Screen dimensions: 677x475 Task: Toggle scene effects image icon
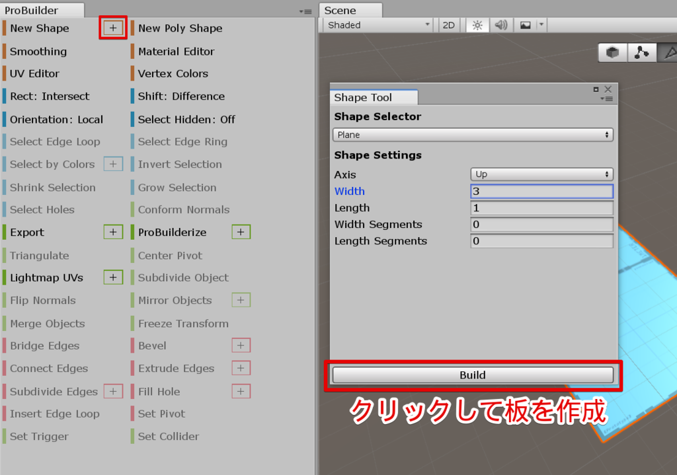pos(525,25)
